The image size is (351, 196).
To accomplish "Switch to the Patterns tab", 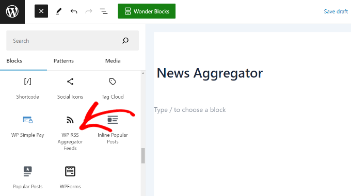I will coord(63,61).
